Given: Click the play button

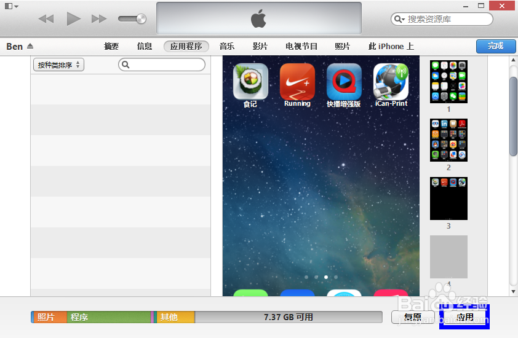Looking at the screenshot, I should (73, 18).
